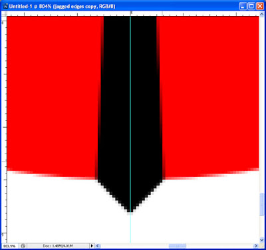Click the horizontal ruler at top of canvas
The height and width of the screenshot is (250, 266).
click(133, 13)
